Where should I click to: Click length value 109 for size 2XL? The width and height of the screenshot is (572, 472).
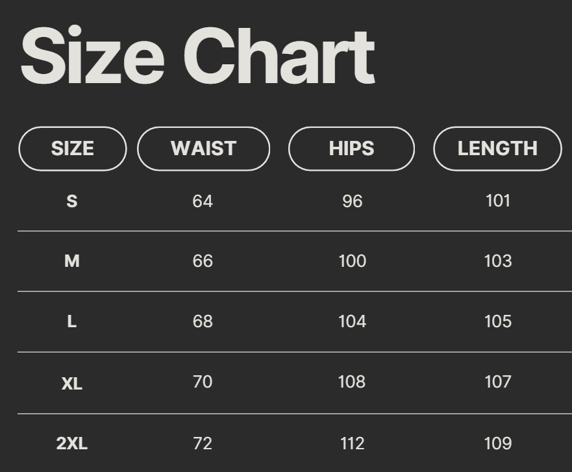pos(498,443)
